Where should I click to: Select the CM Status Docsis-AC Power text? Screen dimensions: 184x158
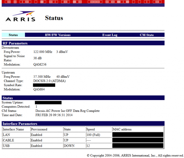pyautogui.click(x=67, y=111)
